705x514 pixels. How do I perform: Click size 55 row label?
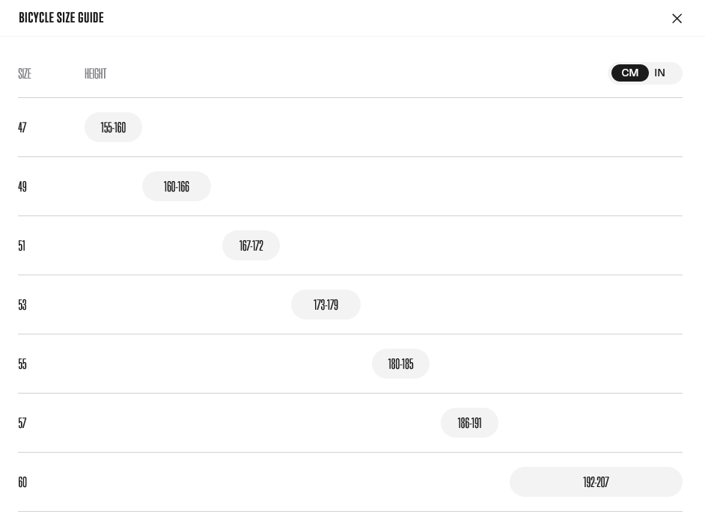pos(22,364)
